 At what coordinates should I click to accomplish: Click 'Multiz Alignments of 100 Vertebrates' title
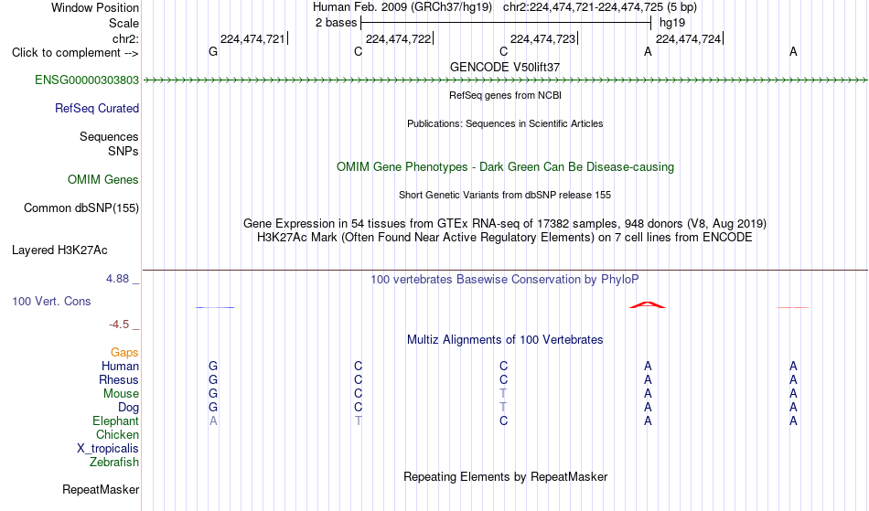[505, 340]
